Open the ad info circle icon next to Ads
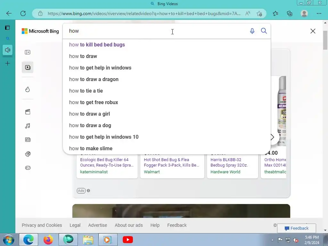This screenshot has height=246, width=328. 88,191
